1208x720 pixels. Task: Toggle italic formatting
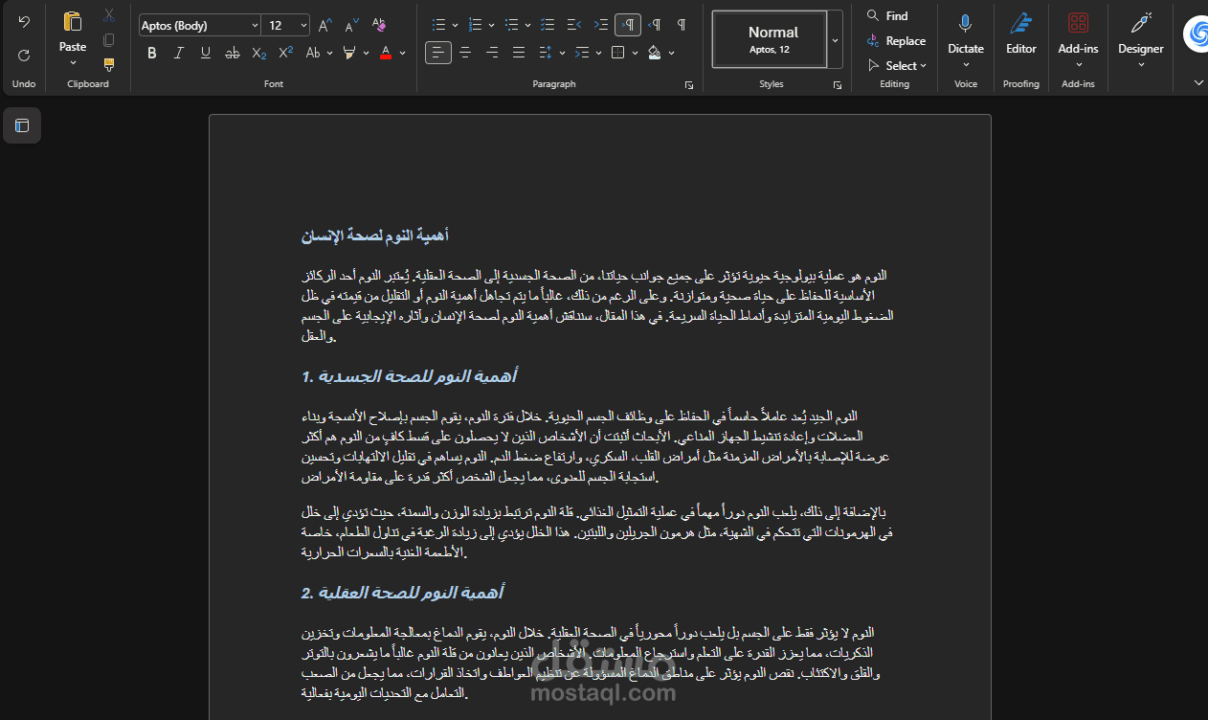click(x=178, y=53)
